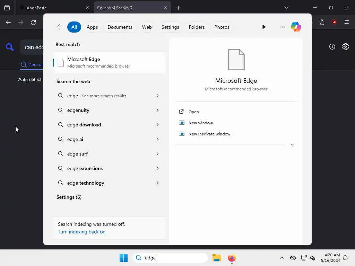Screen dimensions: 355x266
Task: Open the Windows Start menu
Action: coord(124,258)
